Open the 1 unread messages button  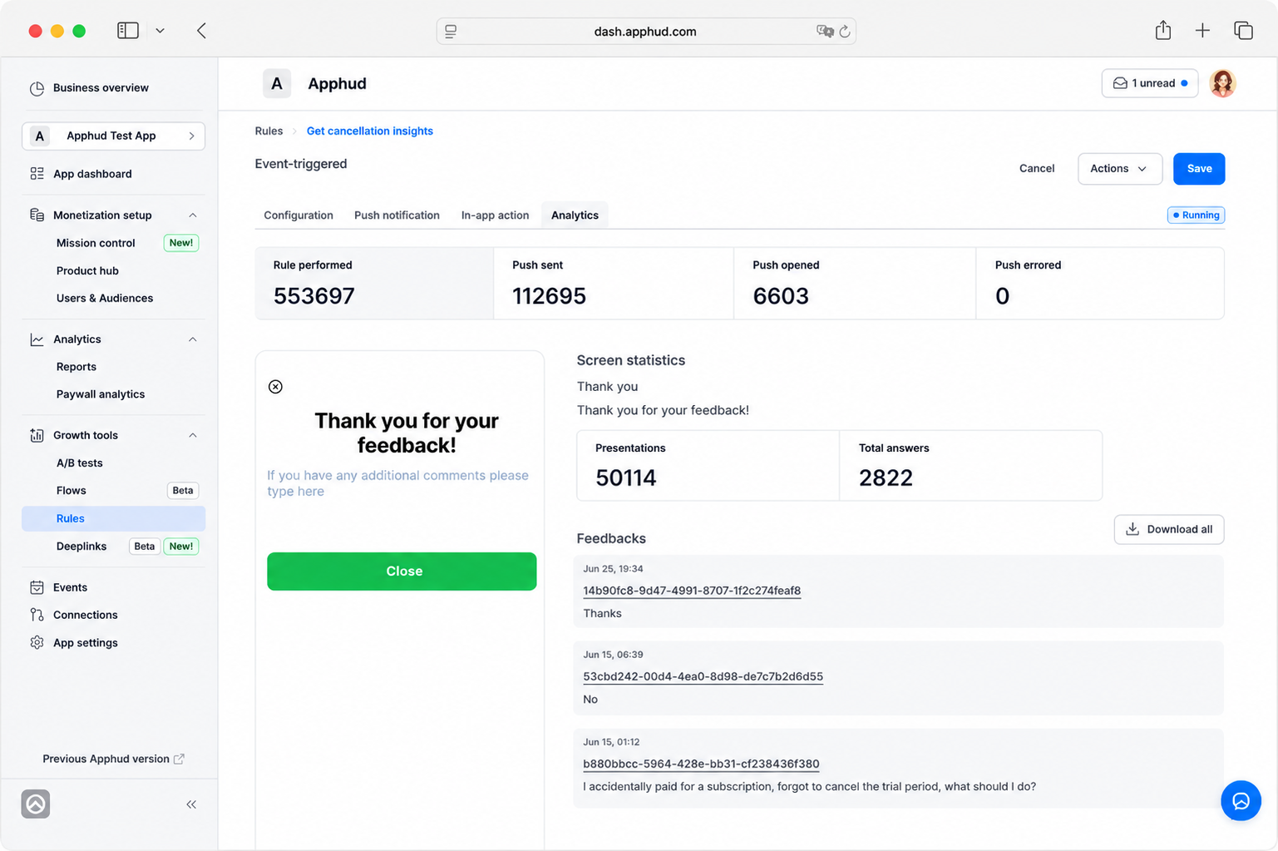click(x=1150, y=83)
